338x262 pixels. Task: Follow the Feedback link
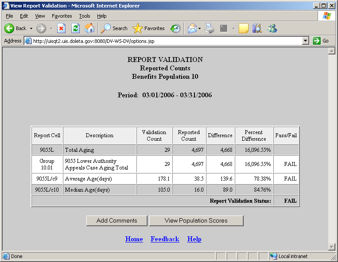tap(165, 239)
